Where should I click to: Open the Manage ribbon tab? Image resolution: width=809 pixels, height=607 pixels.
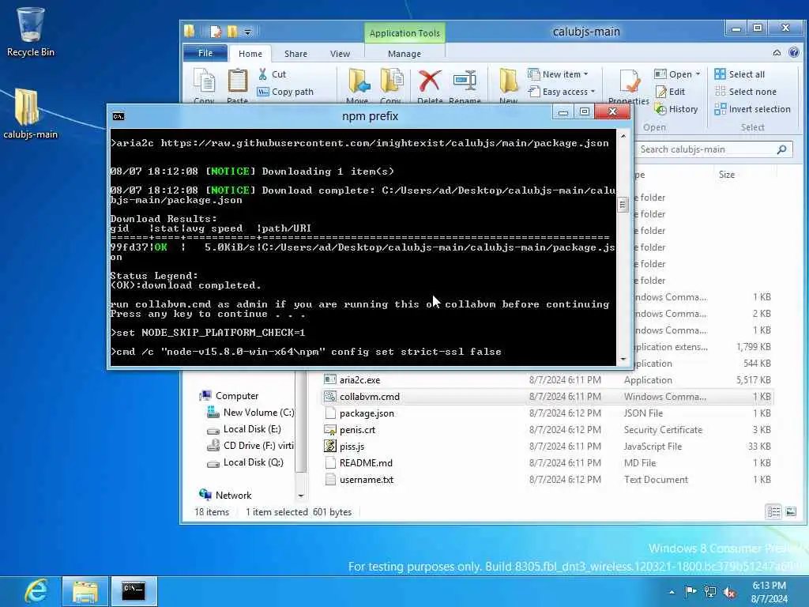[404, 53]
